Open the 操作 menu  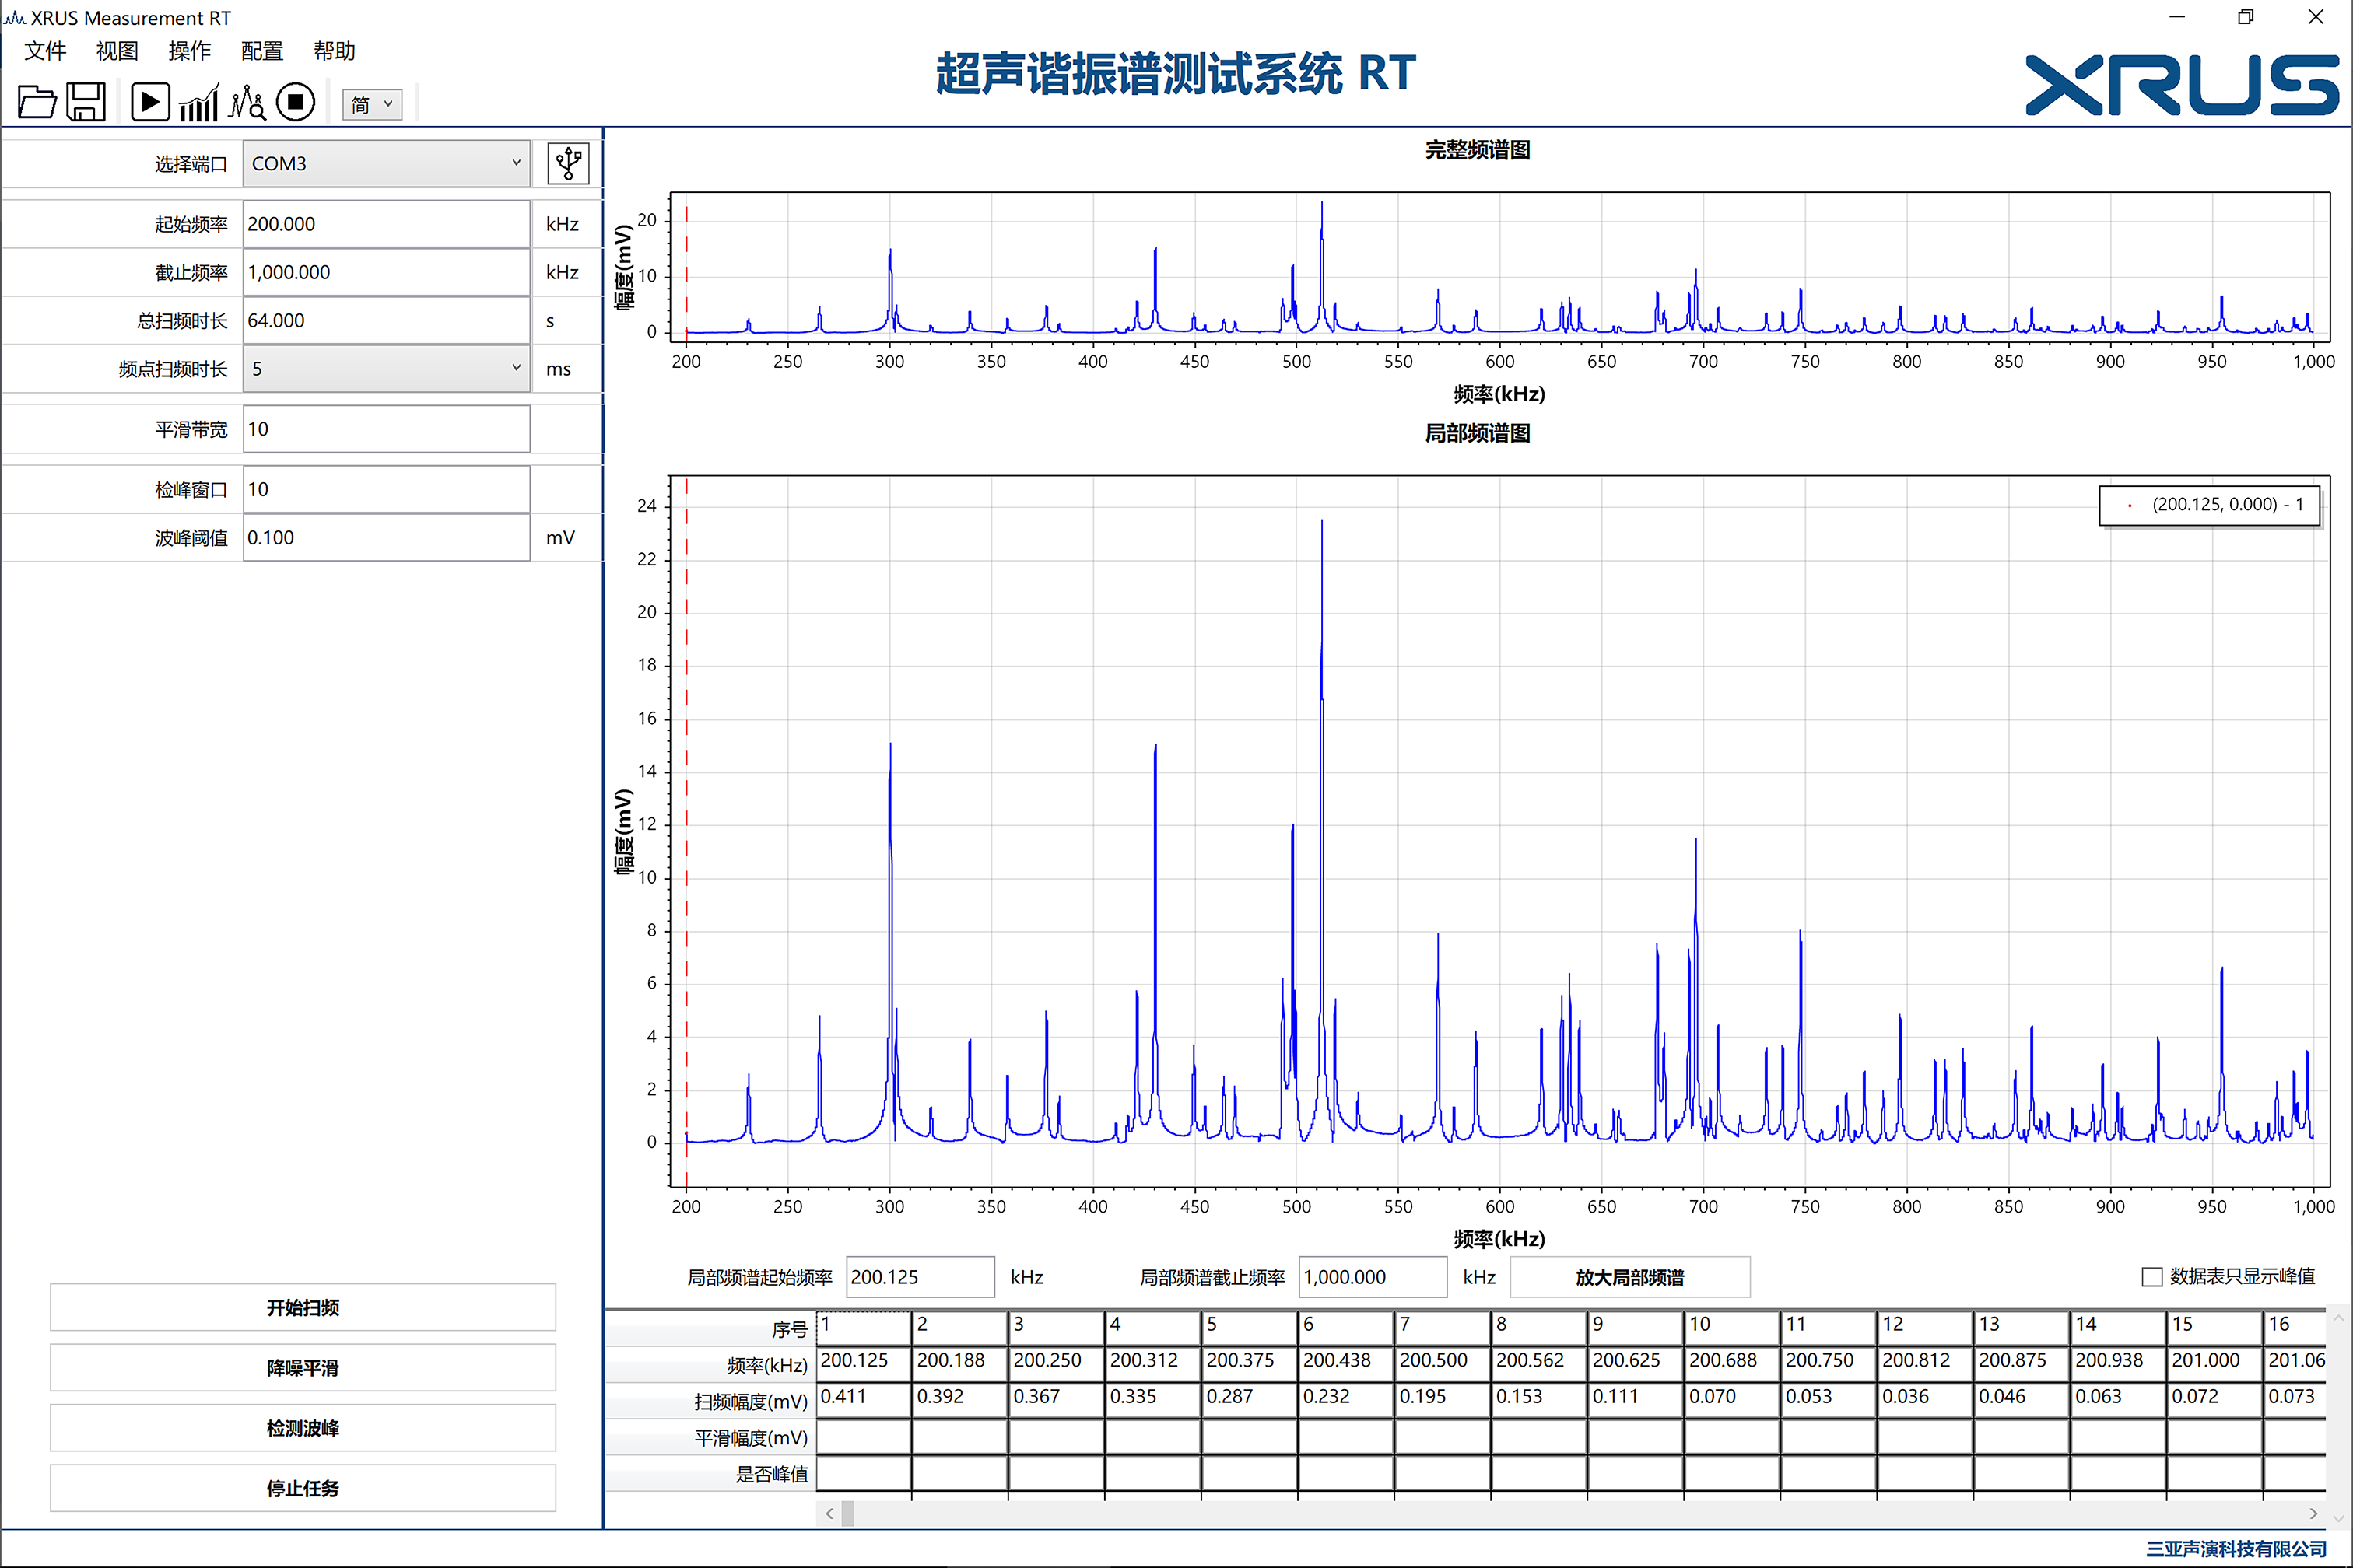point(190,51)
